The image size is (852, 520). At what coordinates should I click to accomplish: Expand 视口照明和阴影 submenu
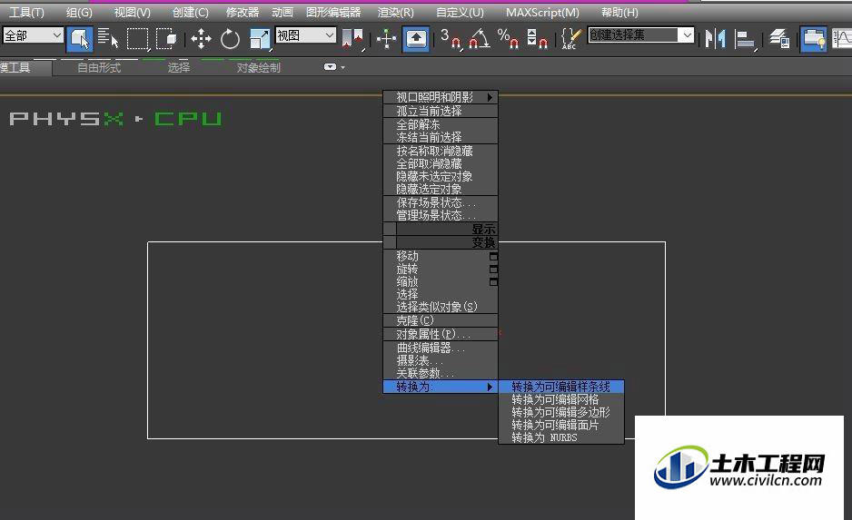pyautogui.click(x=441, y=97)
